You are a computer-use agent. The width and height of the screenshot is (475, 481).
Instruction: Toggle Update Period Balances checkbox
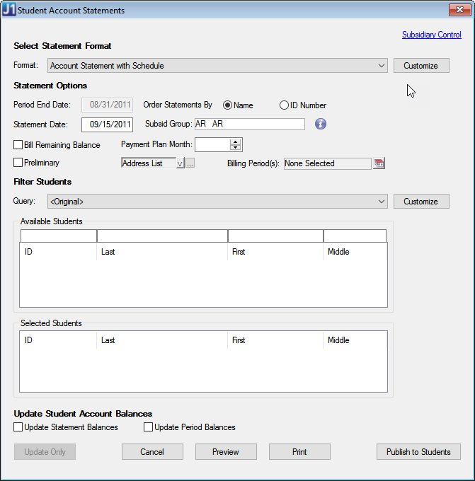(x=149, y=427)
